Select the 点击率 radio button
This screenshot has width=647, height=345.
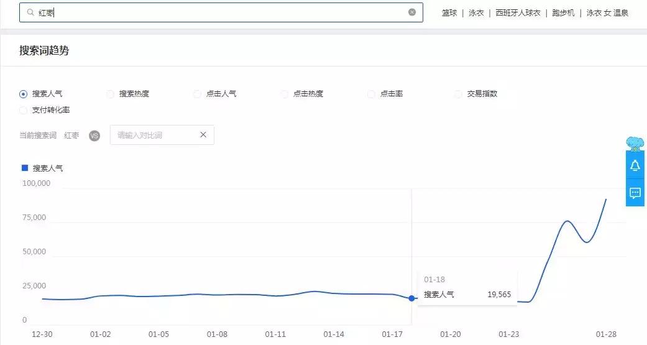pyautogui.click(x=371, y=94)
